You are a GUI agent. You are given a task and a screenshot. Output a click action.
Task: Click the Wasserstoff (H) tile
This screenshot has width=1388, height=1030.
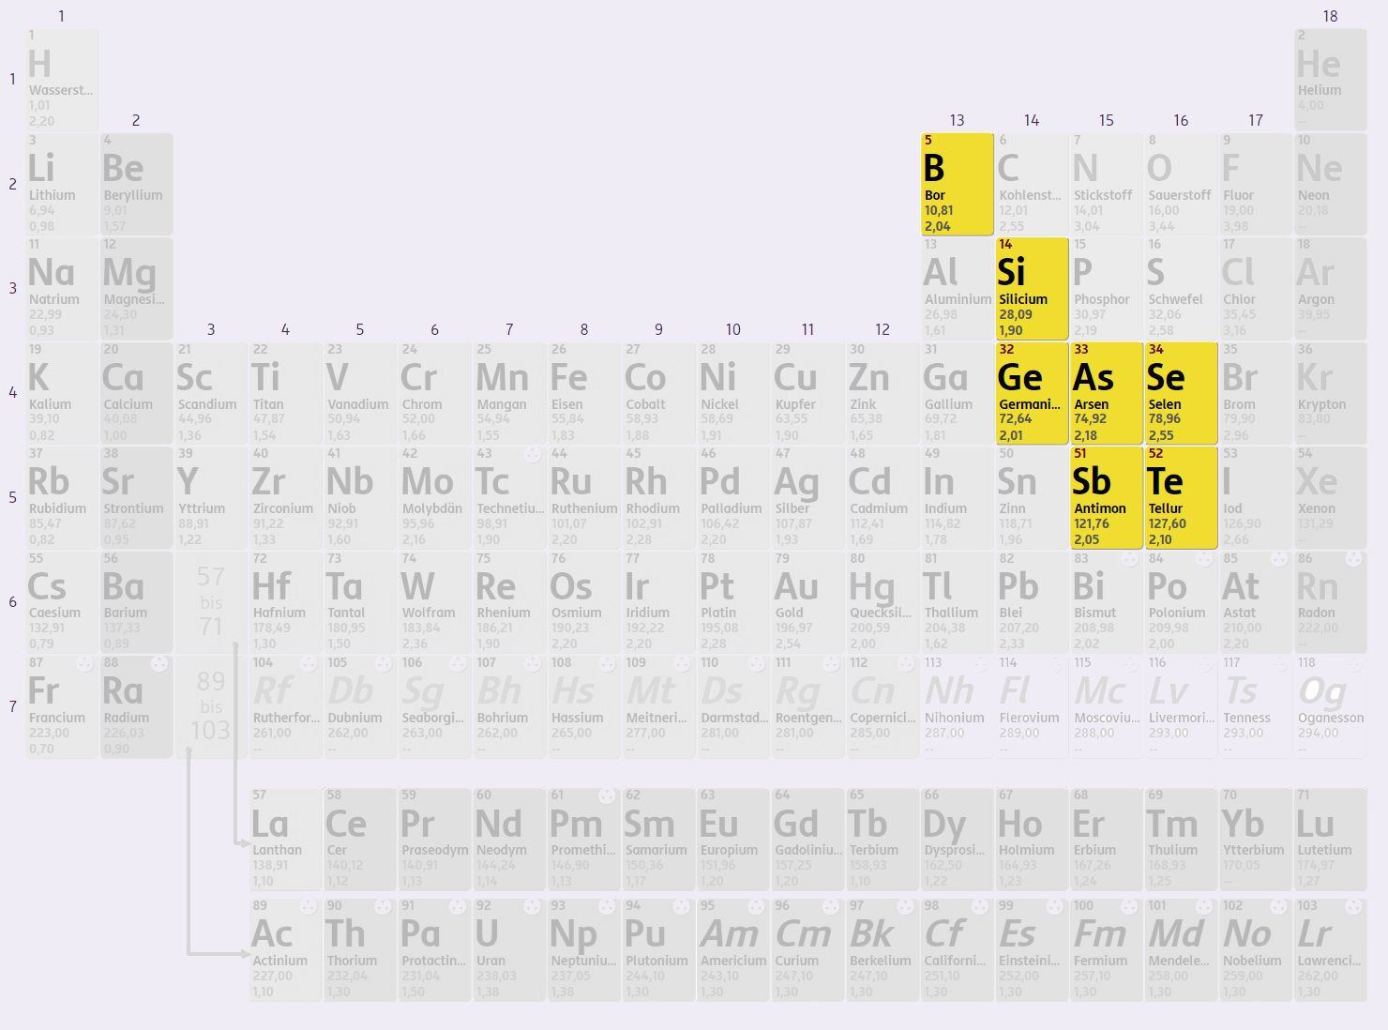[62, 79]
